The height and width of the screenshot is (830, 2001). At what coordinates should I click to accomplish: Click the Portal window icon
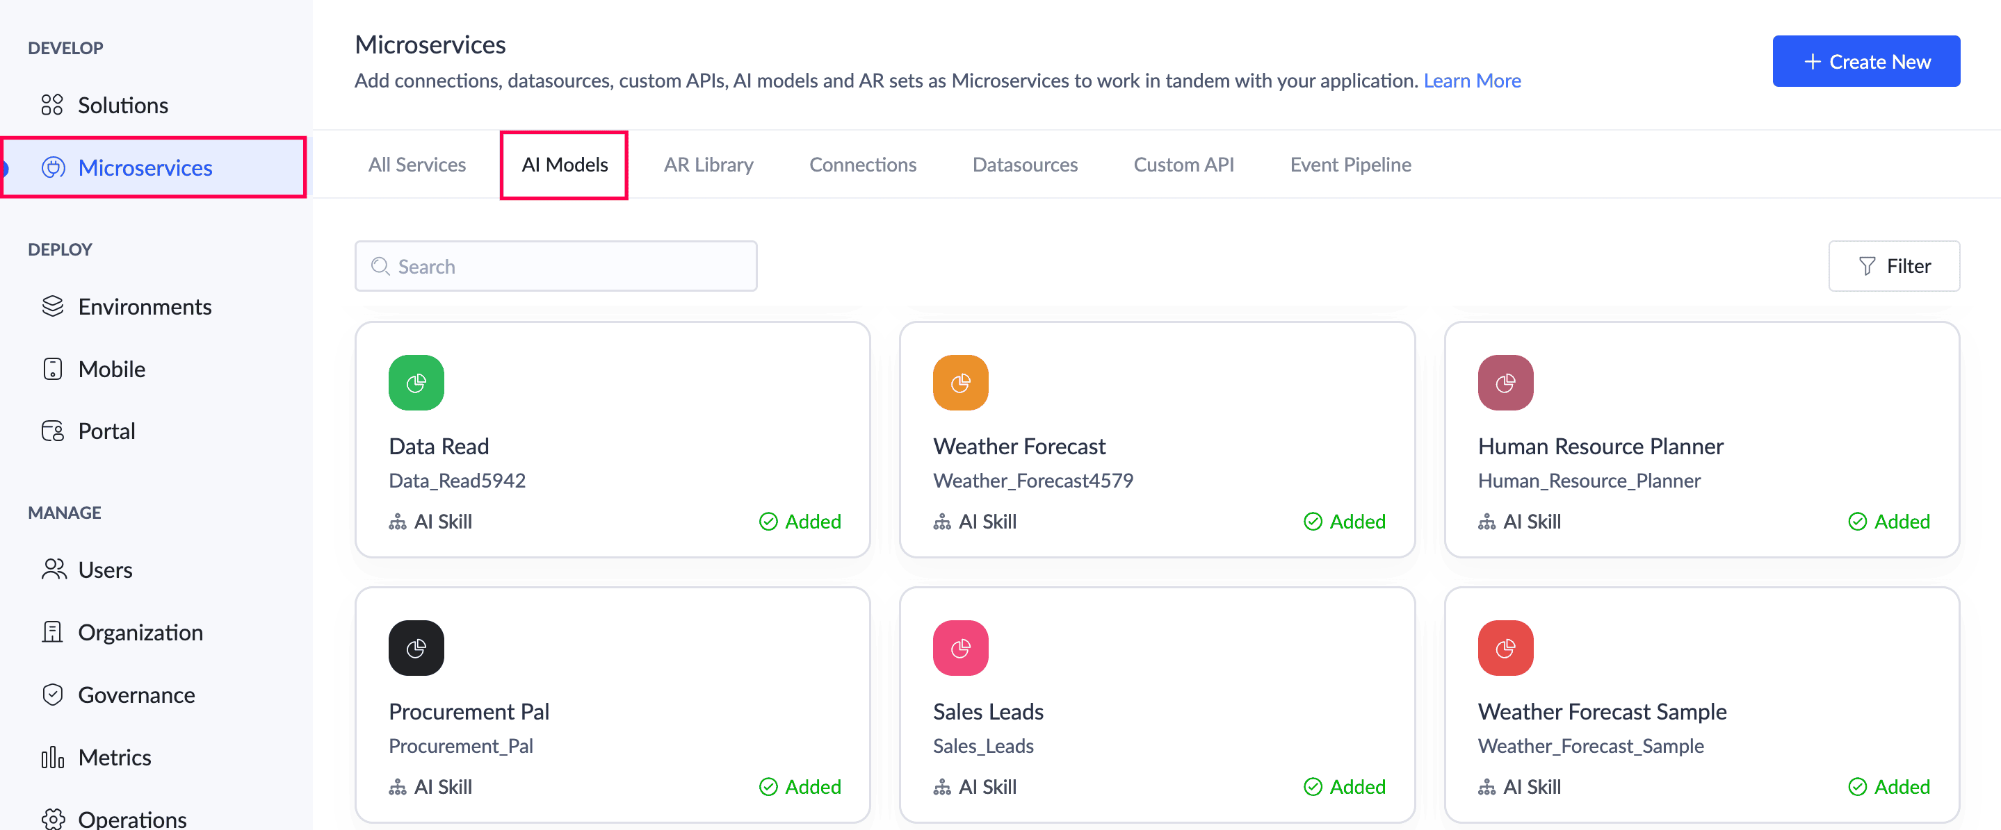[52, 431]
